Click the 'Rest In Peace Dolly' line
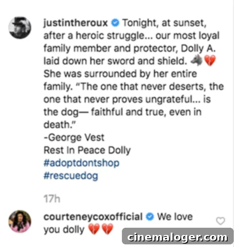 (87, 150)
